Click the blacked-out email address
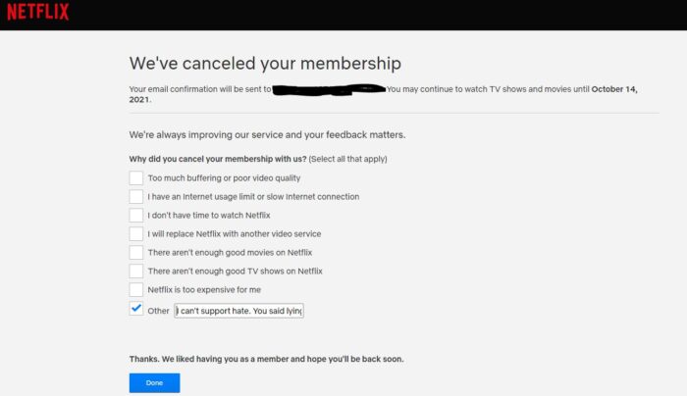Screen dimensions: 687x396 (329, 90)
